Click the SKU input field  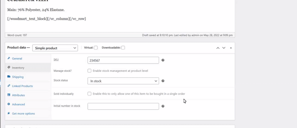[123, 60]
